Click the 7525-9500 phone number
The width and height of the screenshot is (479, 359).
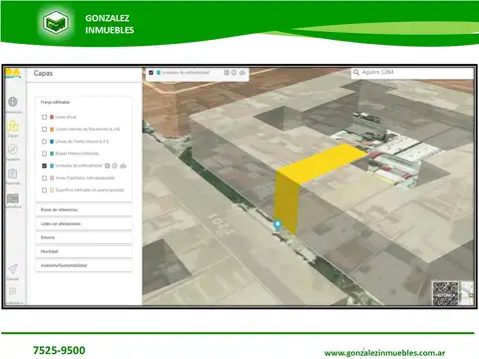(59, 350)
